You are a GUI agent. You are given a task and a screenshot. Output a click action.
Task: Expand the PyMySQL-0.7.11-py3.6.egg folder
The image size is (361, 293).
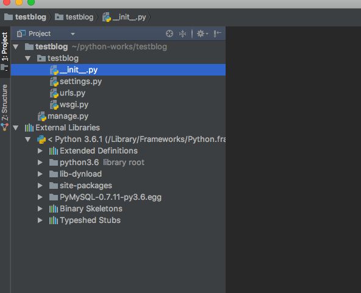(40, 197)
